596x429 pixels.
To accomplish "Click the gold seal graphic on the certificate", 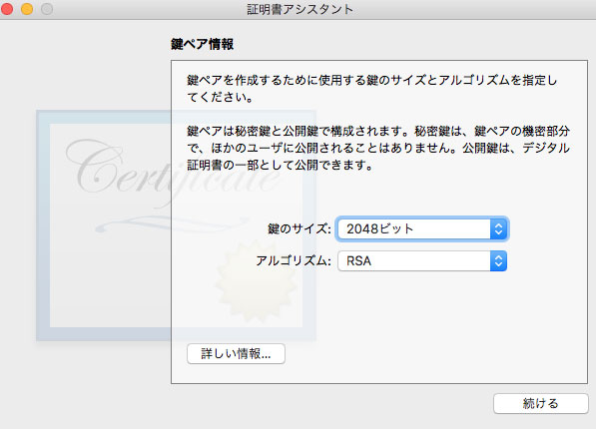I will [256, 281].
